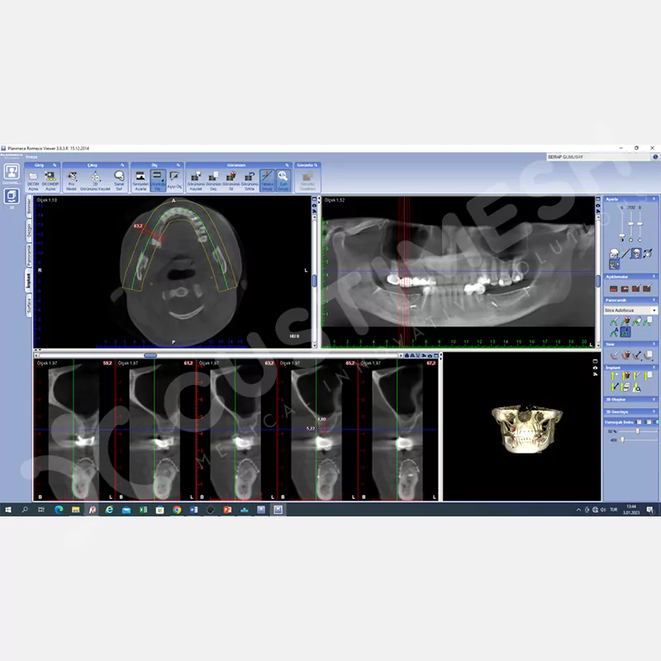Select the Açıyı Ölç angle tool
Viewport: 661px width, 661px height.
[174, 177]
